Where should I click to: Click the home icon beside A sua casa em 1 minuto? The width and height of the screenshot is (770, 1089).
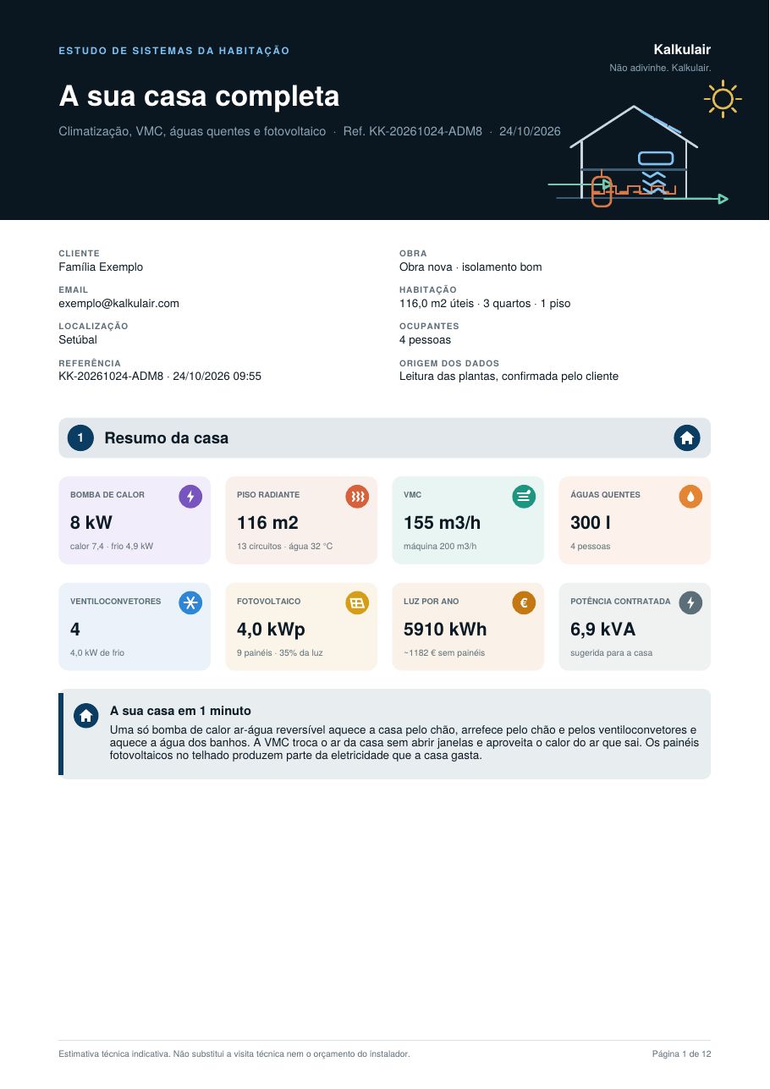click(x=85, y=716)
